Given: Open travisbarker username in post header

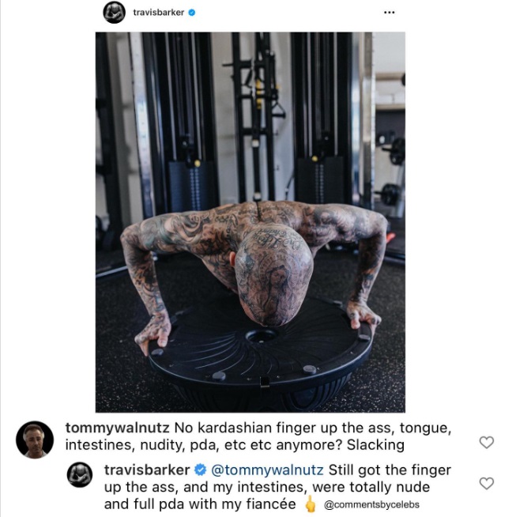Looking at the screenshot, I should point(159,13).
